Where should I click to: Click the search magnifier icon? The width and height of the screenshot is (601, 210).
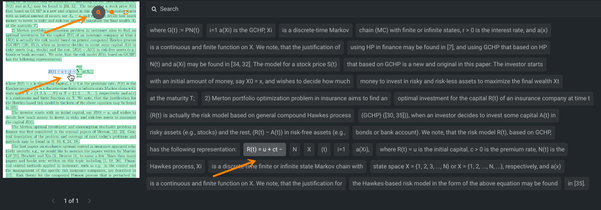pyautogui.click(x=154, y=9)
